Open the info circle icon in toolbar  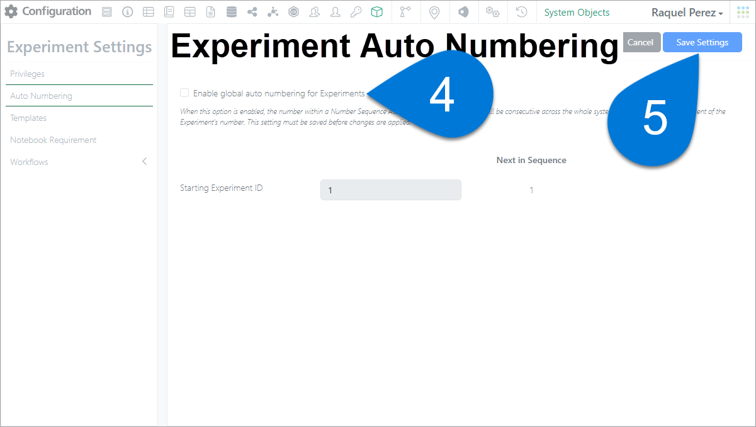[127, 12]
